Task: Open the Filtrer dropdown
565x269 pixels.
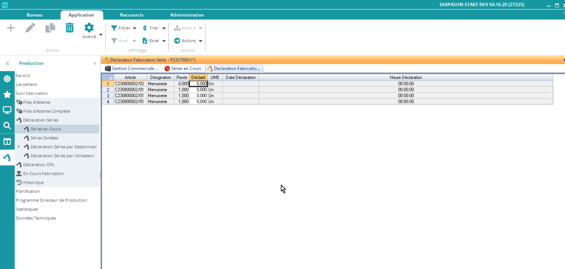Action: [124, 28]
